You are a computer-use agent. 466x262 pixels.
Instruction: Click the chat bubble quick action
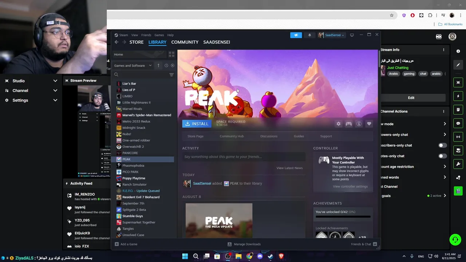(458, 123)
